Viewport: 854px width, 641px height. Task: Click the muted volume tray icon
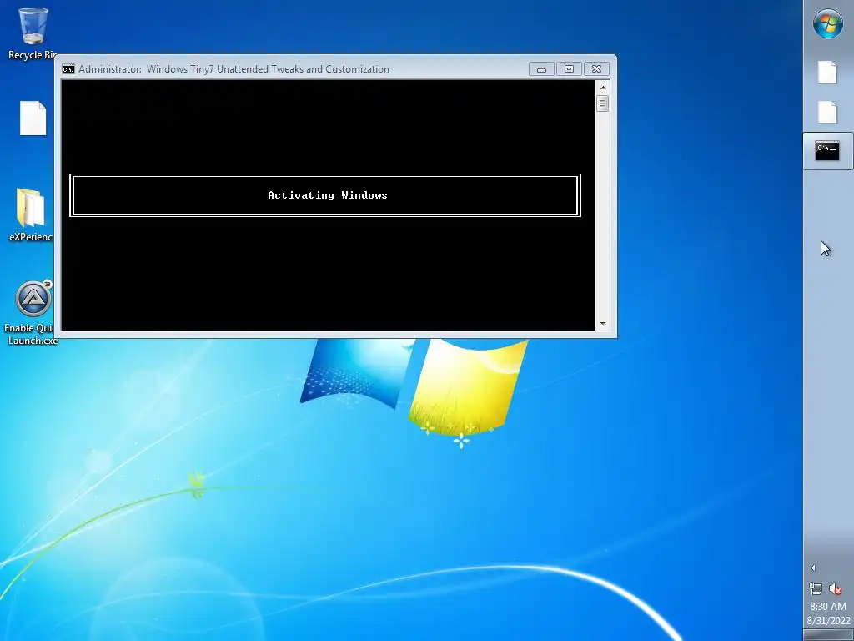coord(835,588)
